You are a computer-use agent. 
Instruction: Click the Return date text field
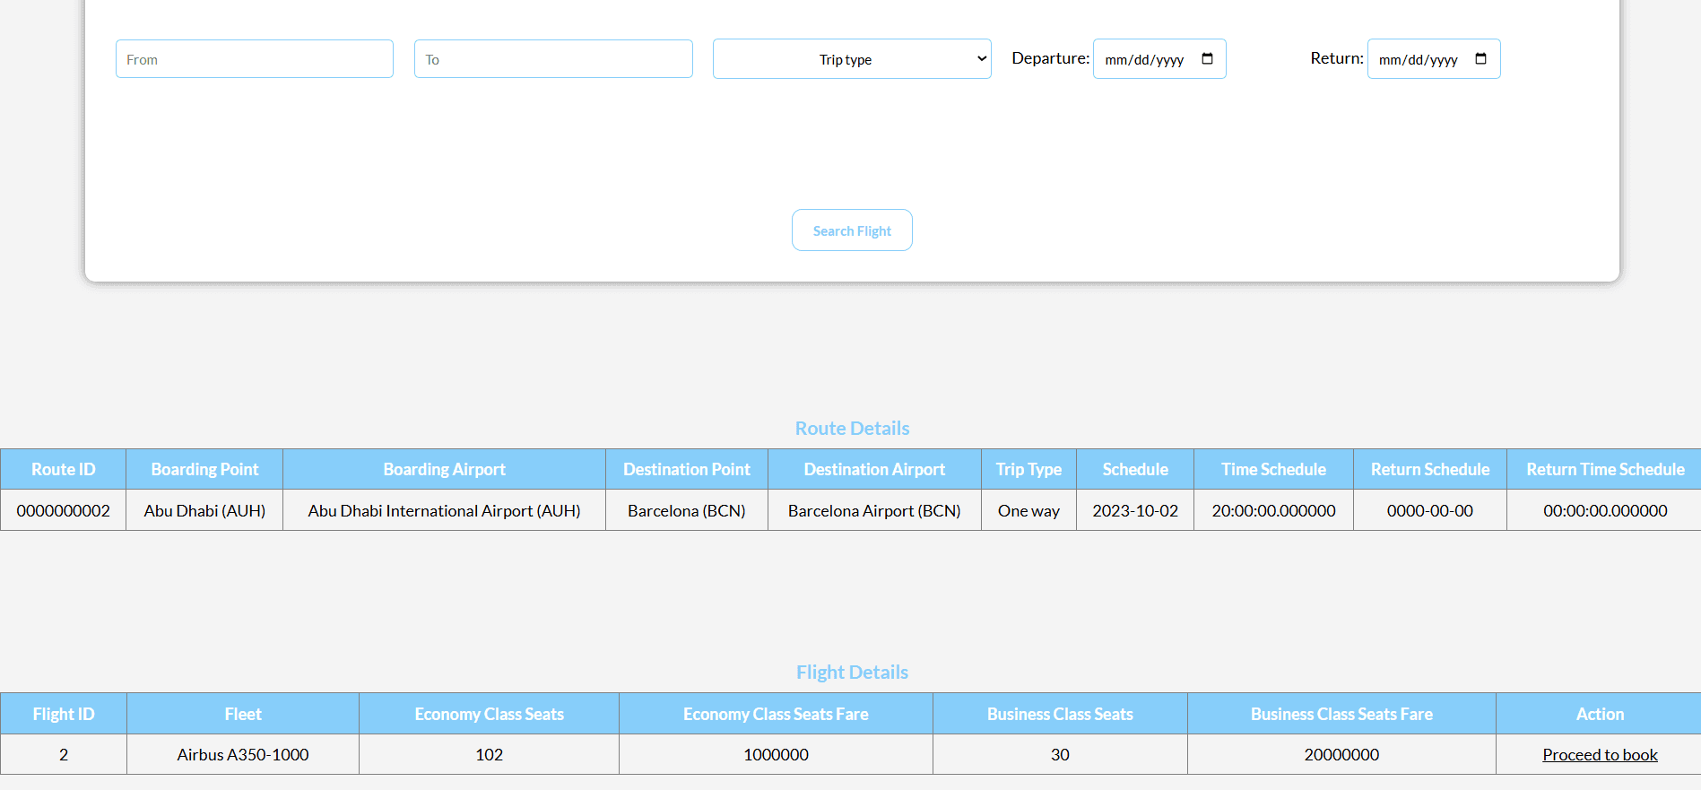pyautogui.click(x=1418, y=60)
